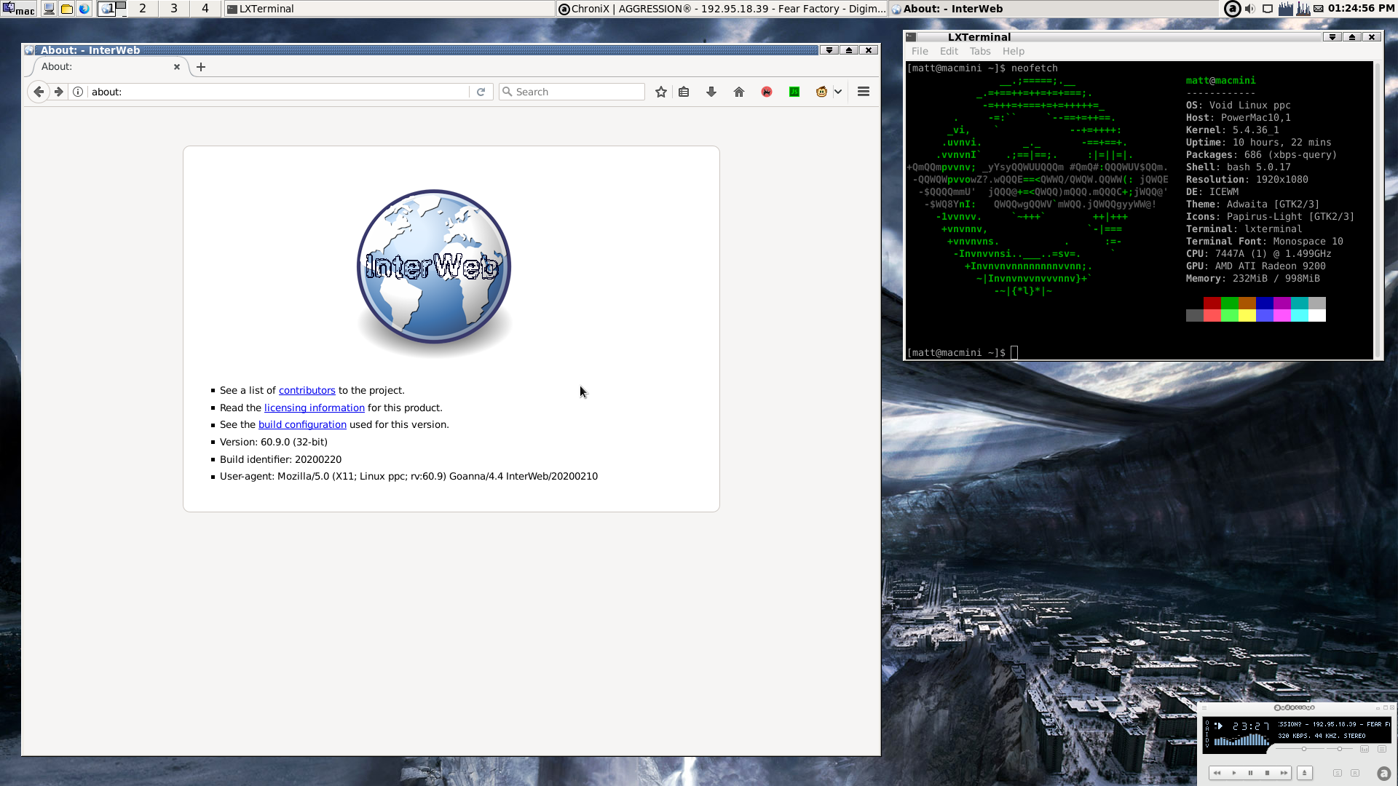Go to the home page via house icon

(x=739, y=92)
